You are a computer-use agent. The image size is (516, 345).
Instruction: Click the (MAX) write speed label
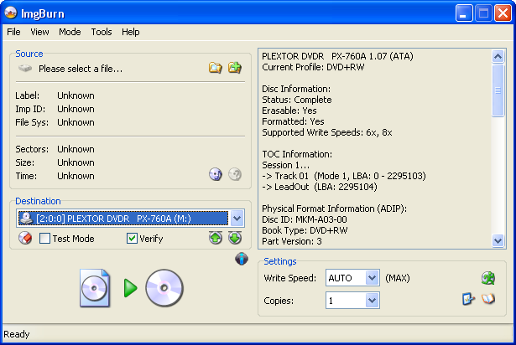pyautogui.click(x=398, y=278)
